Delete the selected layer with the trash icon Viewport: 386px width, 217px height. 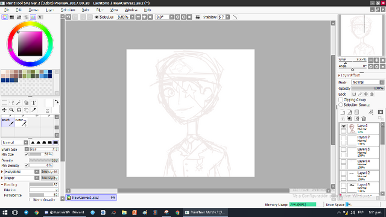(x=364, y=119)
